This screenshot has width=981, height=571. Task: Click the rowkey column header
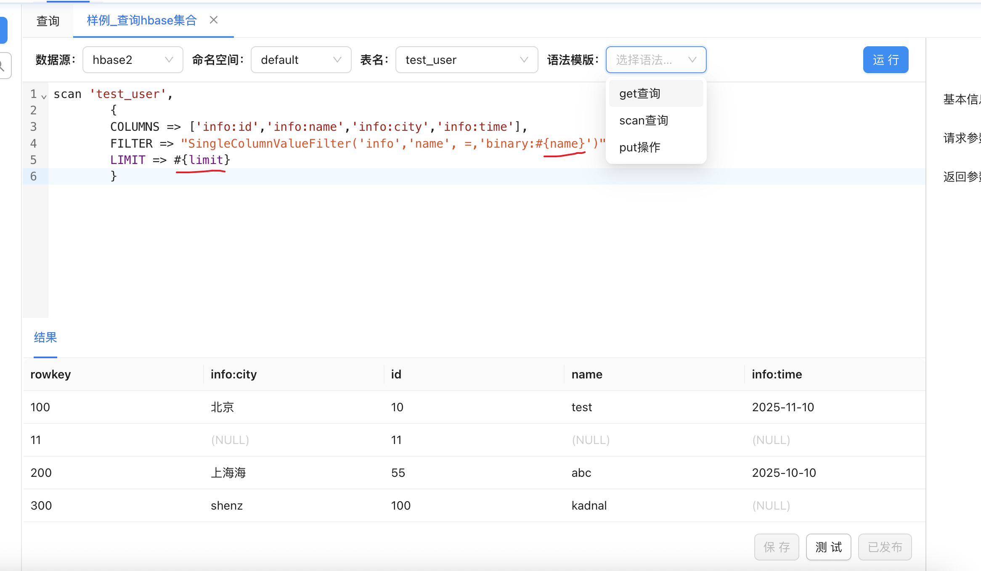point(51,374)
